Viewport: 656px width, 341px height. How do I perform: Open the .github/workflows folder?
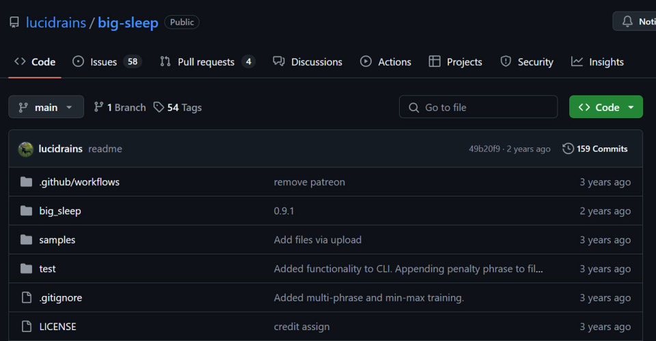pos(79,182)
